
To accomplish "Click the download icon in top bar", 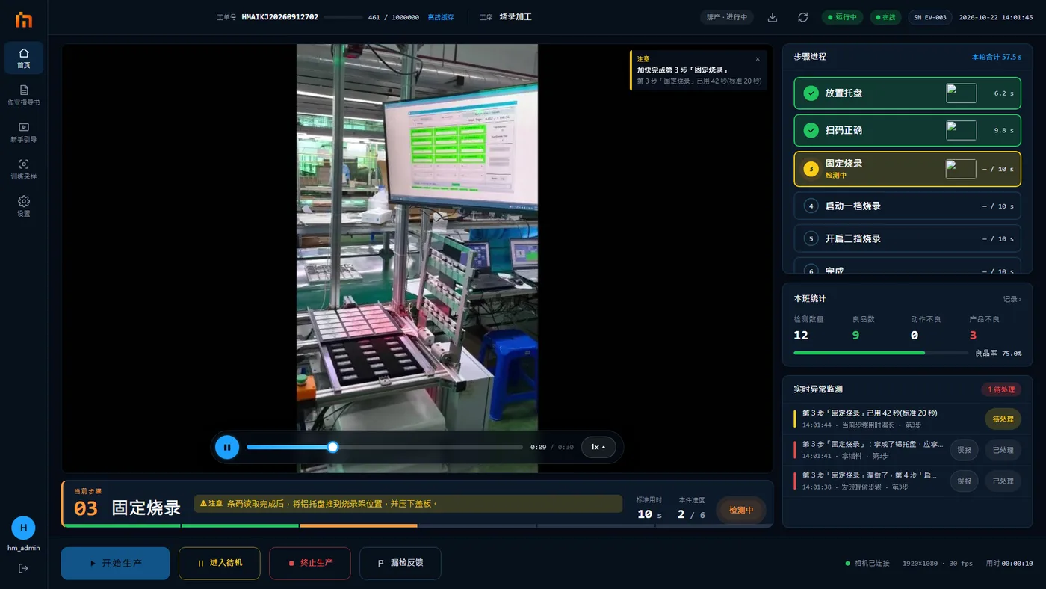I will pos(773,17).
